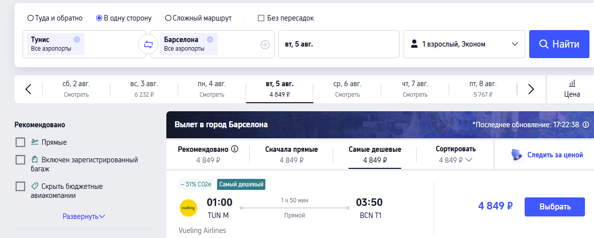This screenshot has height=238, width=594.
Task: Go to previous dates arrow
Action: tap(28, 89)
